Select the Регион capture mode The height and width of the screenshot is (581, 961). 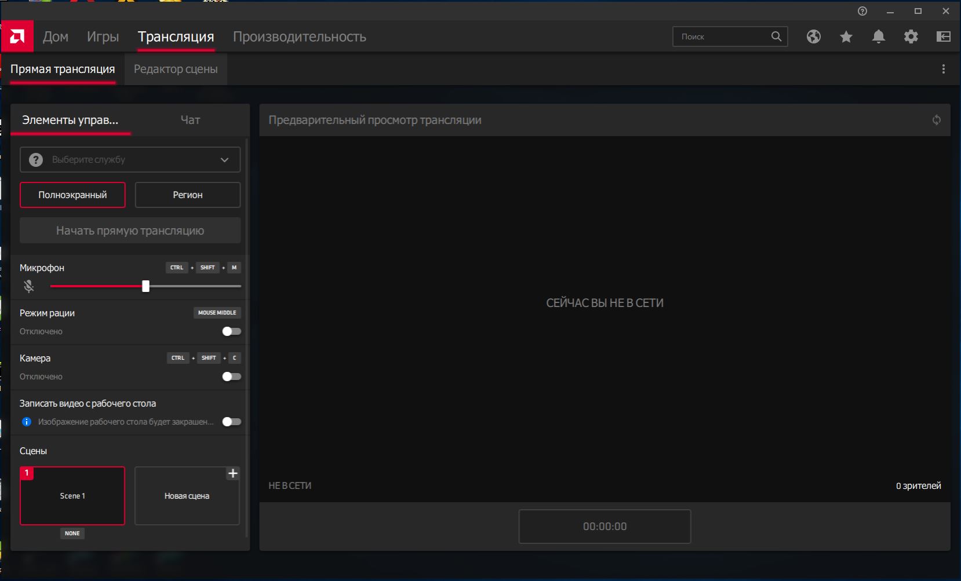(x=187, y=195)
